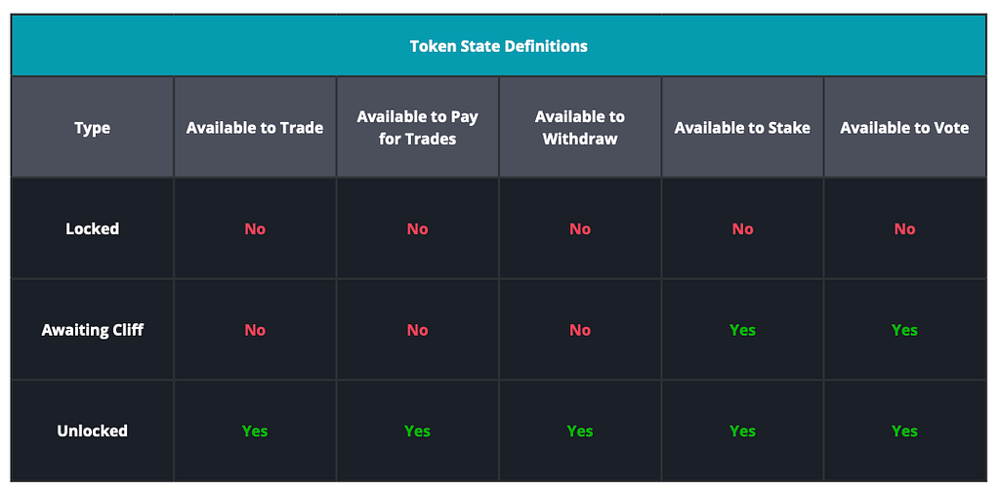Select the Available to Withdraw column header
Screen dimensions: 1000x491
click(580, 128)
